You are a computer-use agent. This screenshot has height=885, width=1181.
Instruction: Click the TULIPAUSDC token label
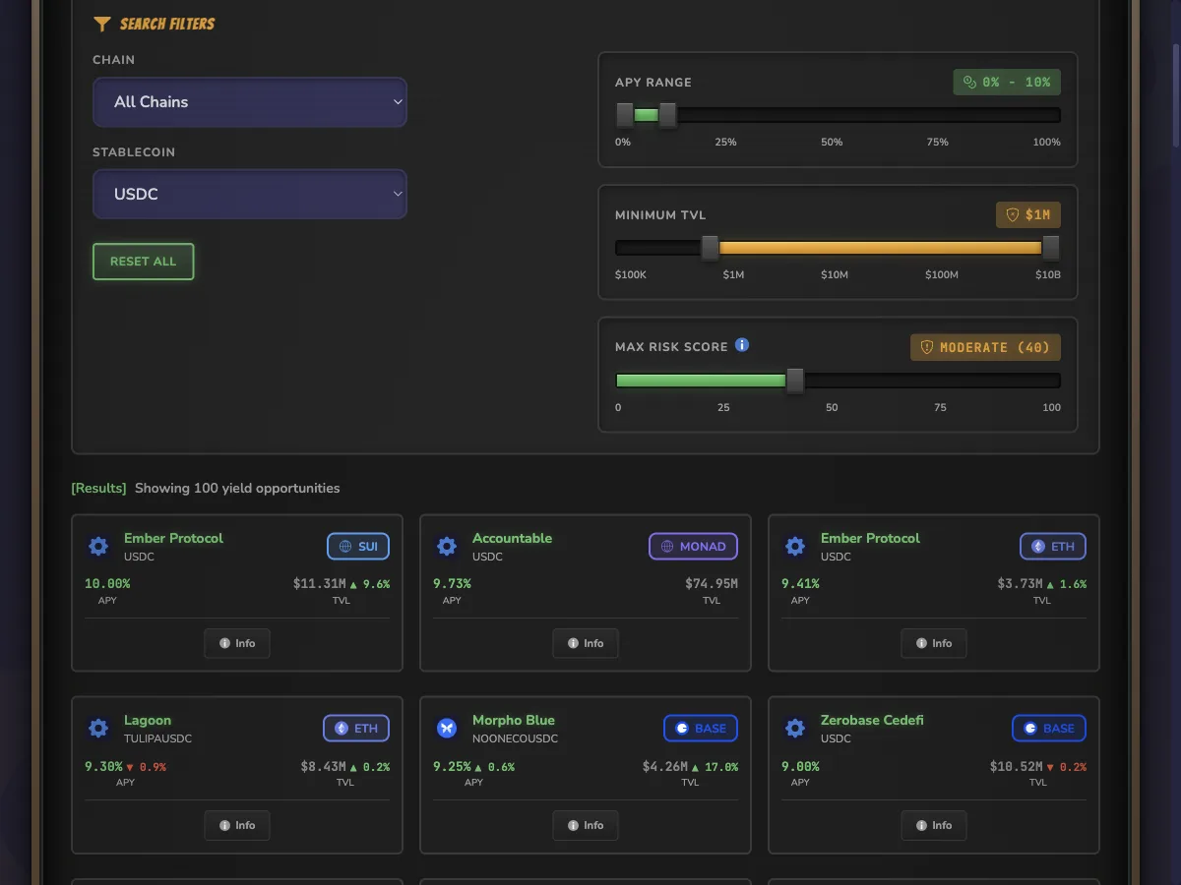point(158,738)
